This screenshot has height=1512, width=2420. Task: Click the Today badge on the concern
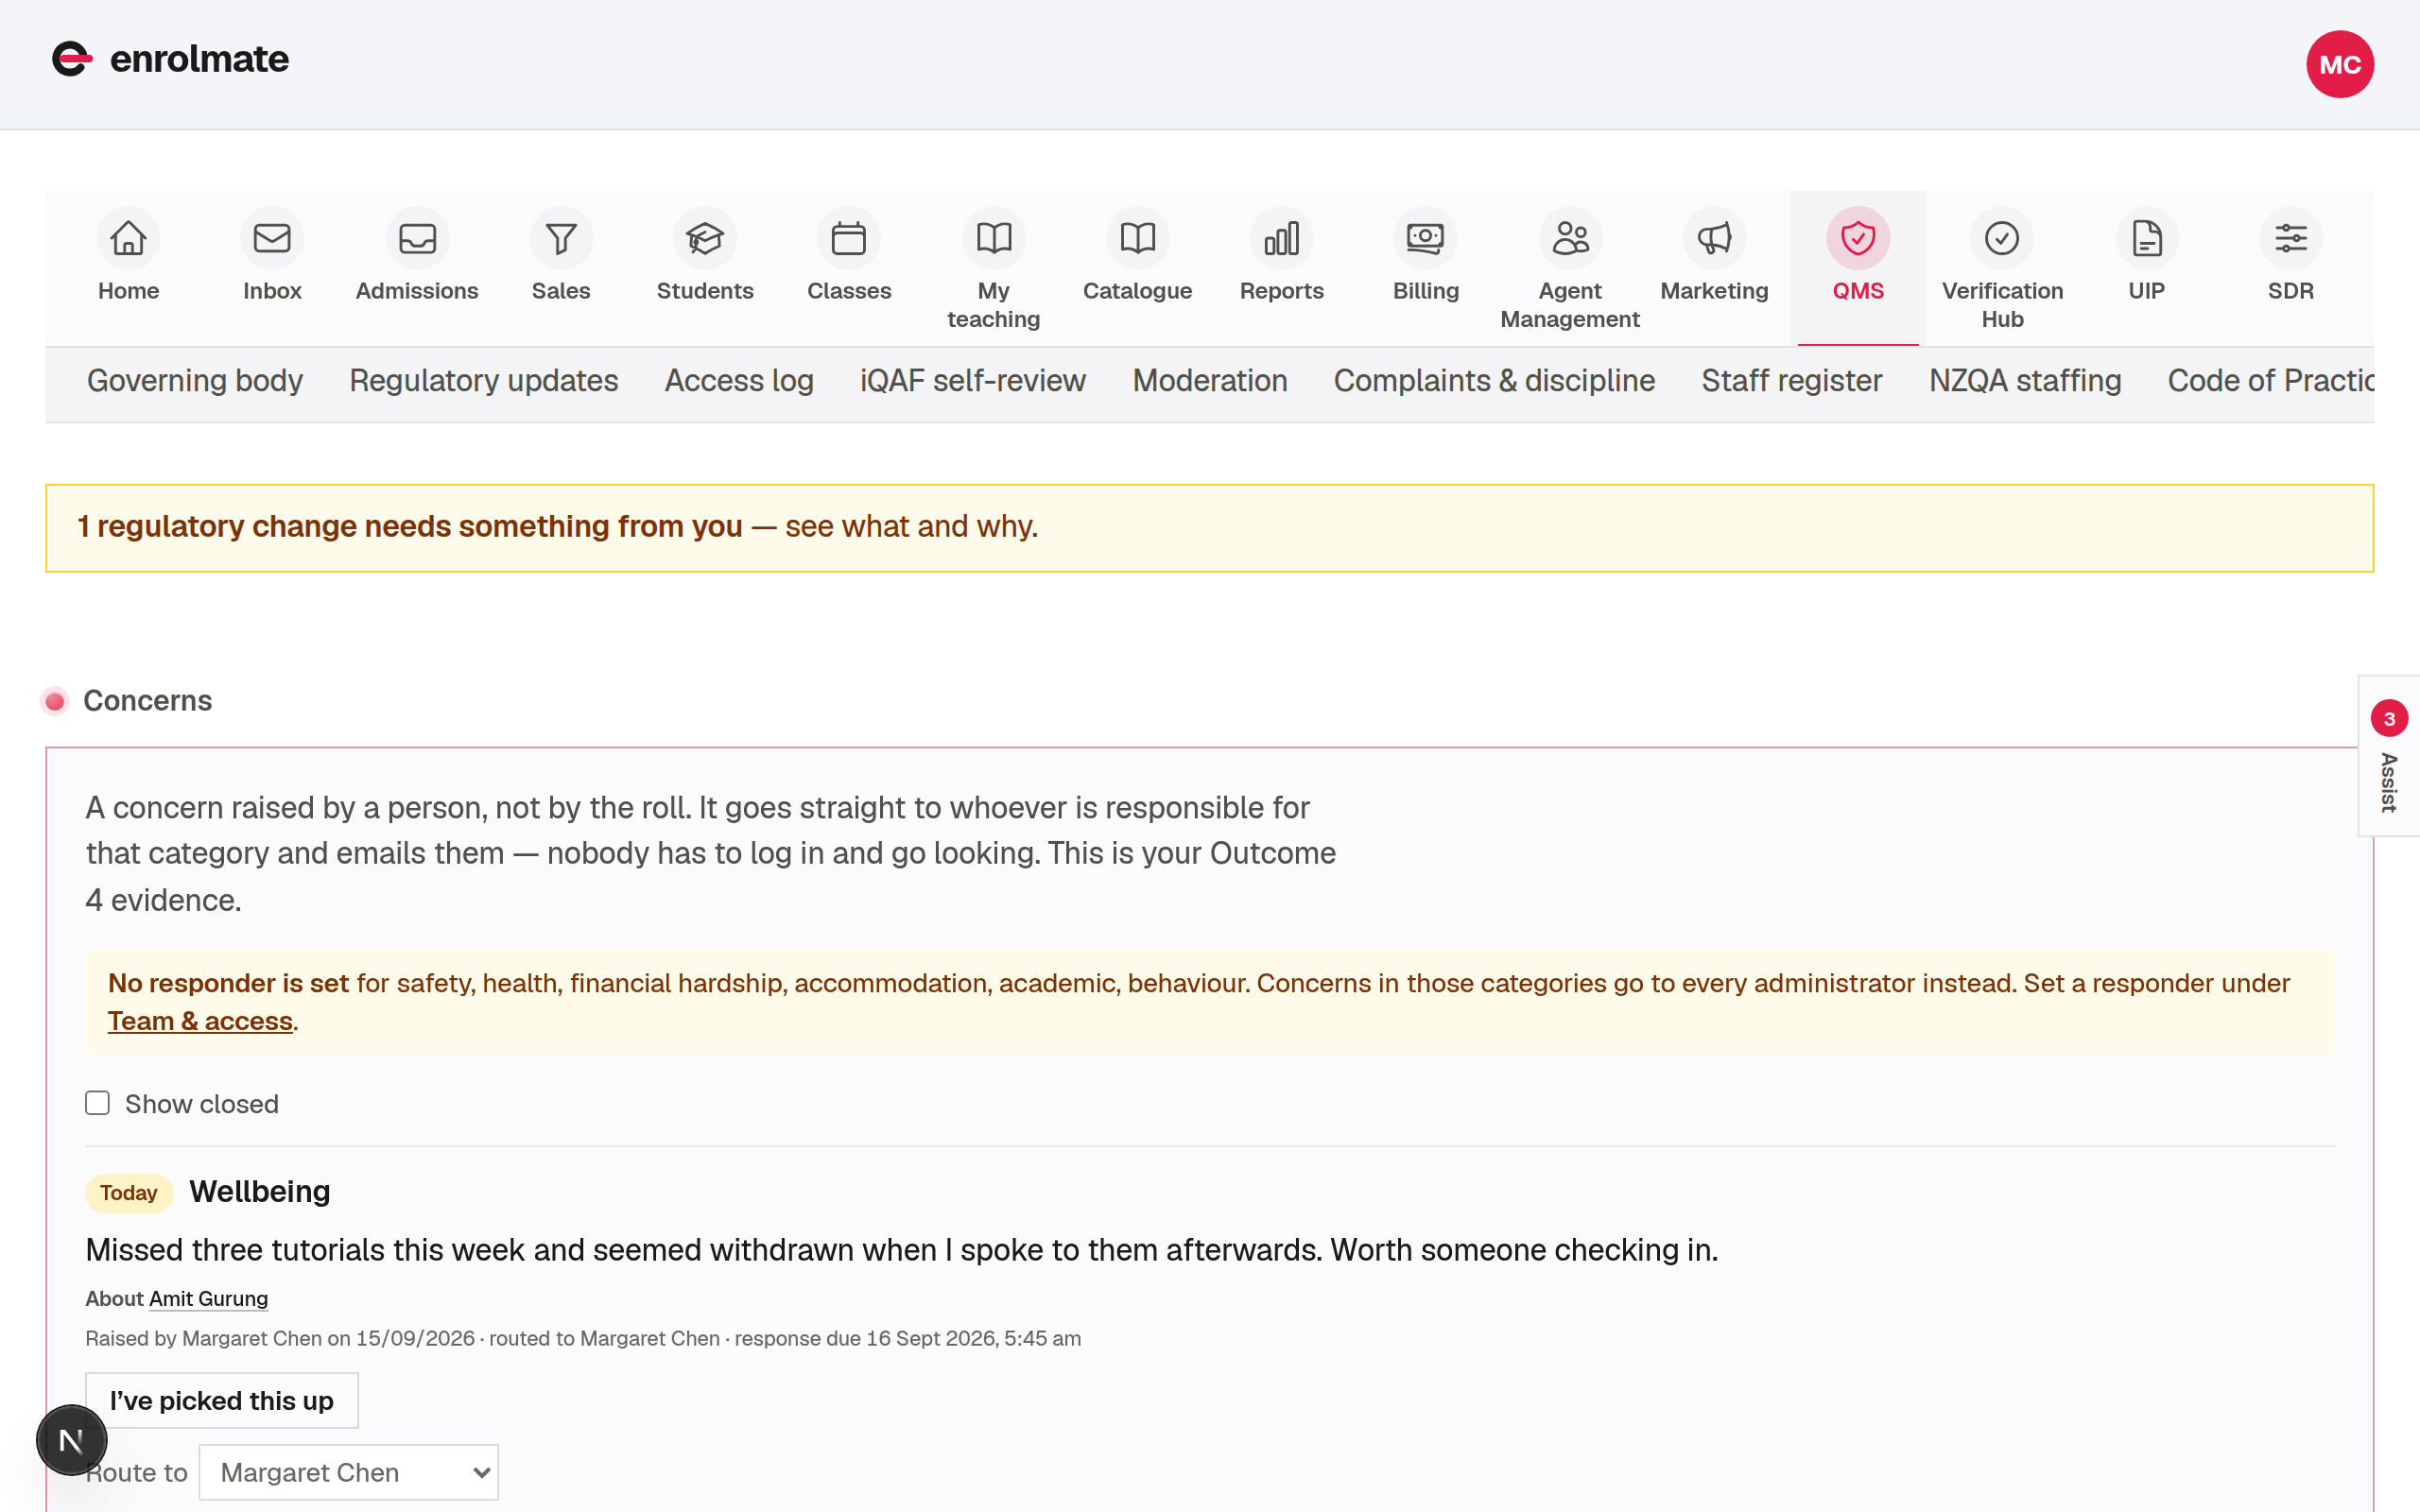point(129,1193)
